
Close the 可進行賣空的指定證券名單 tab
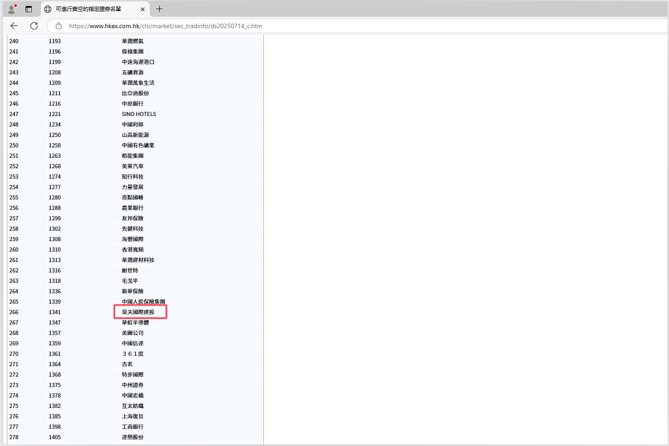(x=142, y=9)
